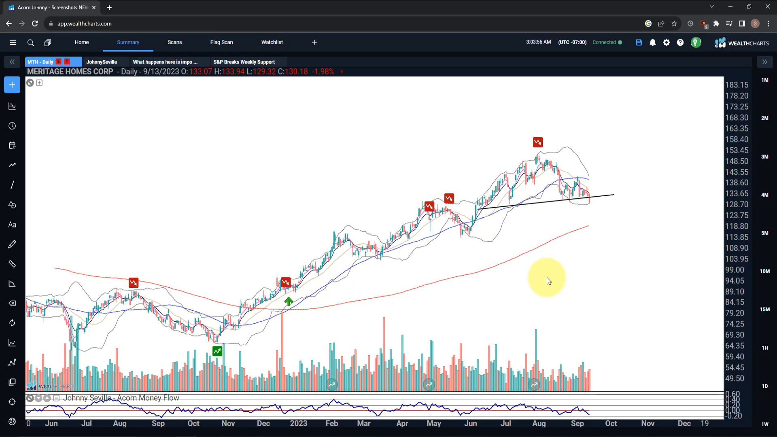Add a new workspace tab with plus

314,42
